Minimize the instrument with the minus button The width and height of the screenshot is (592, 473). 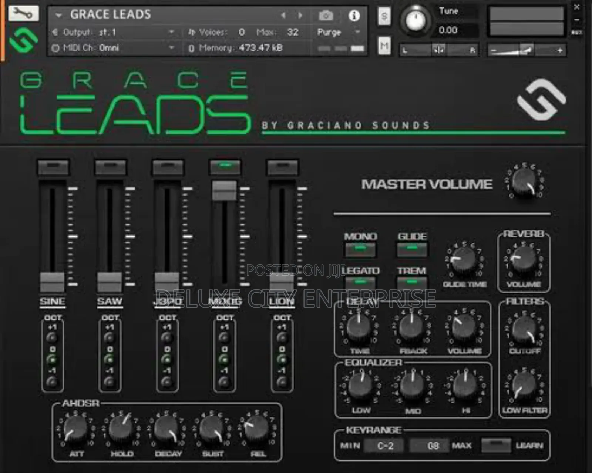point(576,20)
